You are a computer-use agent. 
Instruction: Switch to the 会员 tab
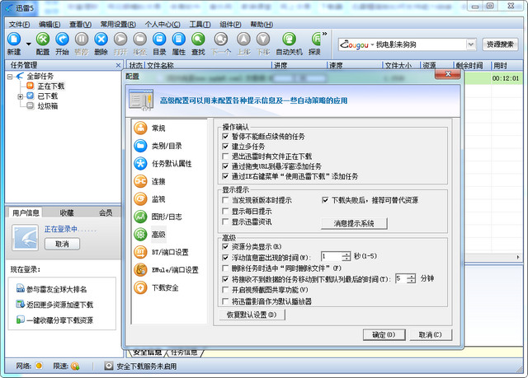[106, 212]
